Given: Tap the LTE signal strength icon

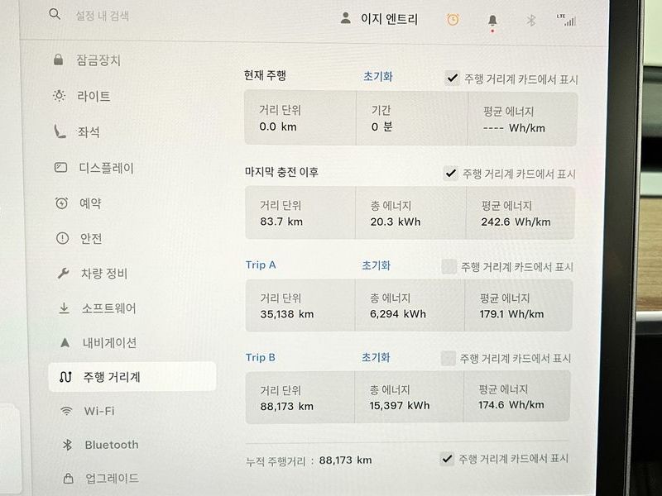Looking at the screenshot, I should pos(567,19).
